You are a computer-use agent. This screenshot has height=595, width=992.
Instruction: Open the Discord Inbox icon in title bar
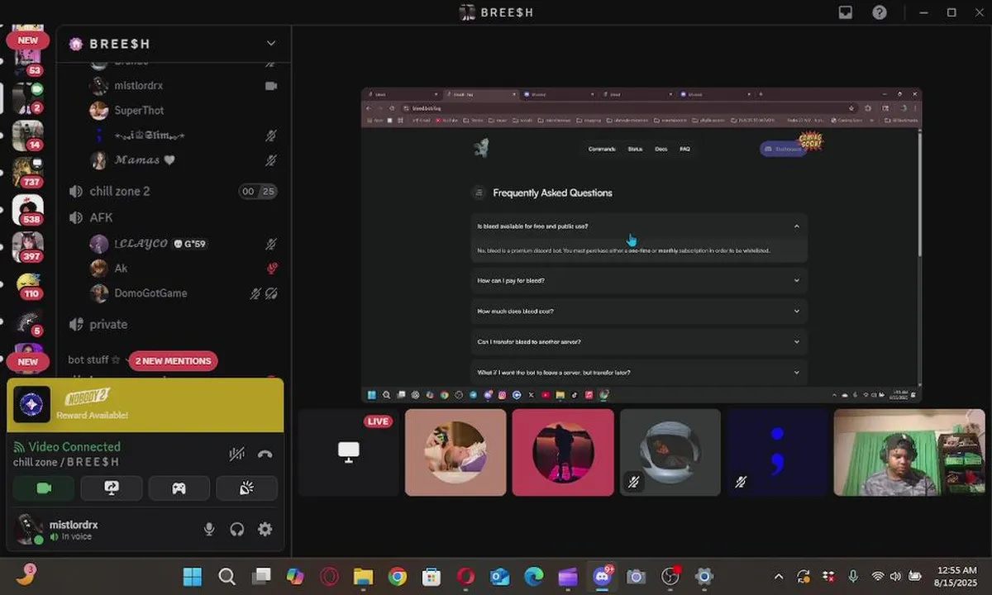[846, 12]
